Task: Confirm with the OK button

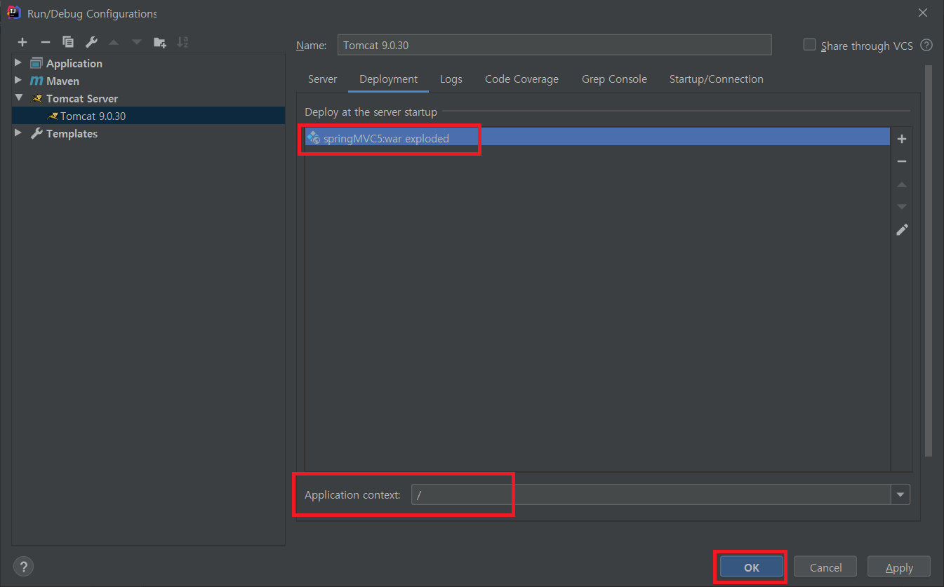Action: click(x=752, y=567)
